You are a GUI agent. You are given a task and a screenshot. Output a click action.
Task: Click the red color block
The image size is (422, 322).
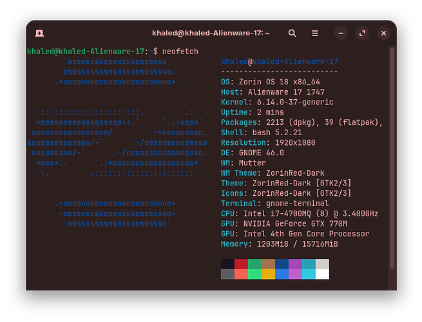click(x=241, y=264)
